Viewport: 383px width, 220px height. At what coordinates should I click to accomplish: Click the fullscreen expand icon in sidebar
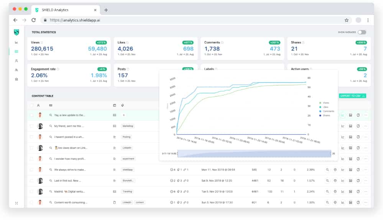(x=16, y=203)
